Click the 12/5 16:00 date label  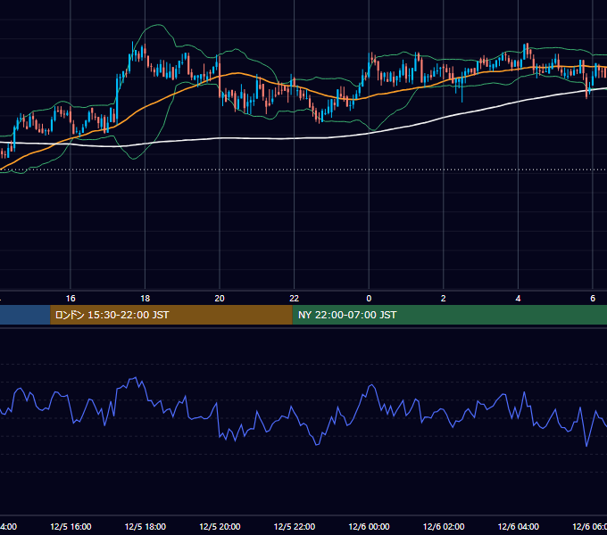coord(71,526)
